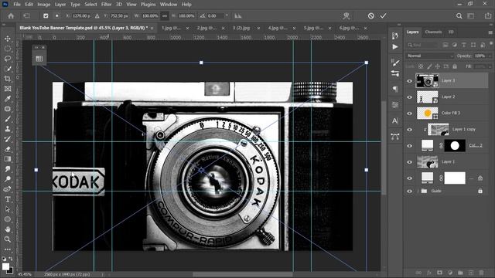Screen dimensions: 495x278
Task: Click the circular layer mask thumbnail
Action: coord(455,146)
